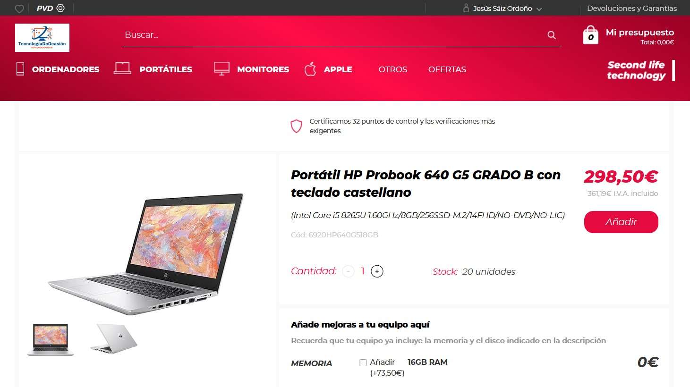The image size is (690, 387).
Task: Click the laptop icon beside Portátiles
Action: 122,68
